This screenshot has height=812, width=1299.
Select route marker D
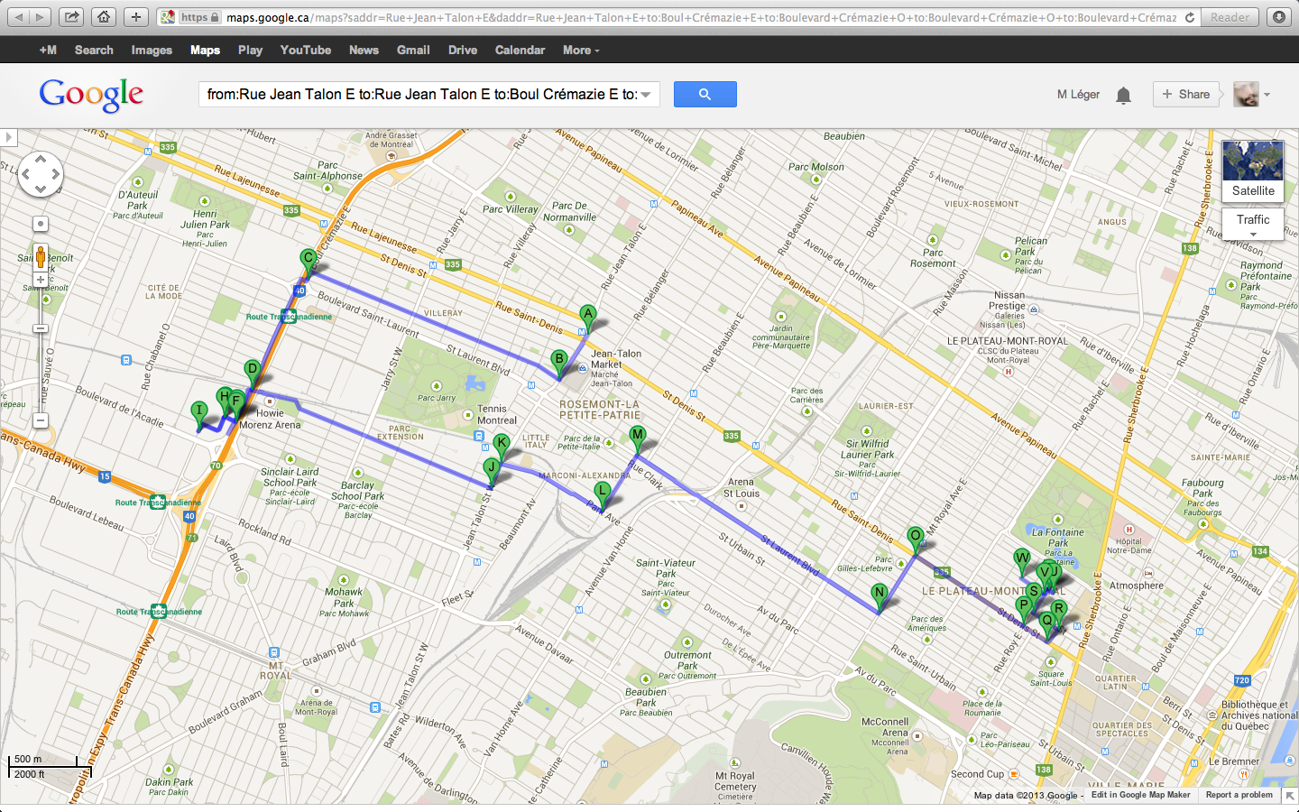253,372
